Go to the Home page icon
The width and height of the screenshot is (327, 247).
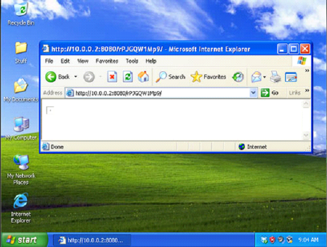pos(143,77)
